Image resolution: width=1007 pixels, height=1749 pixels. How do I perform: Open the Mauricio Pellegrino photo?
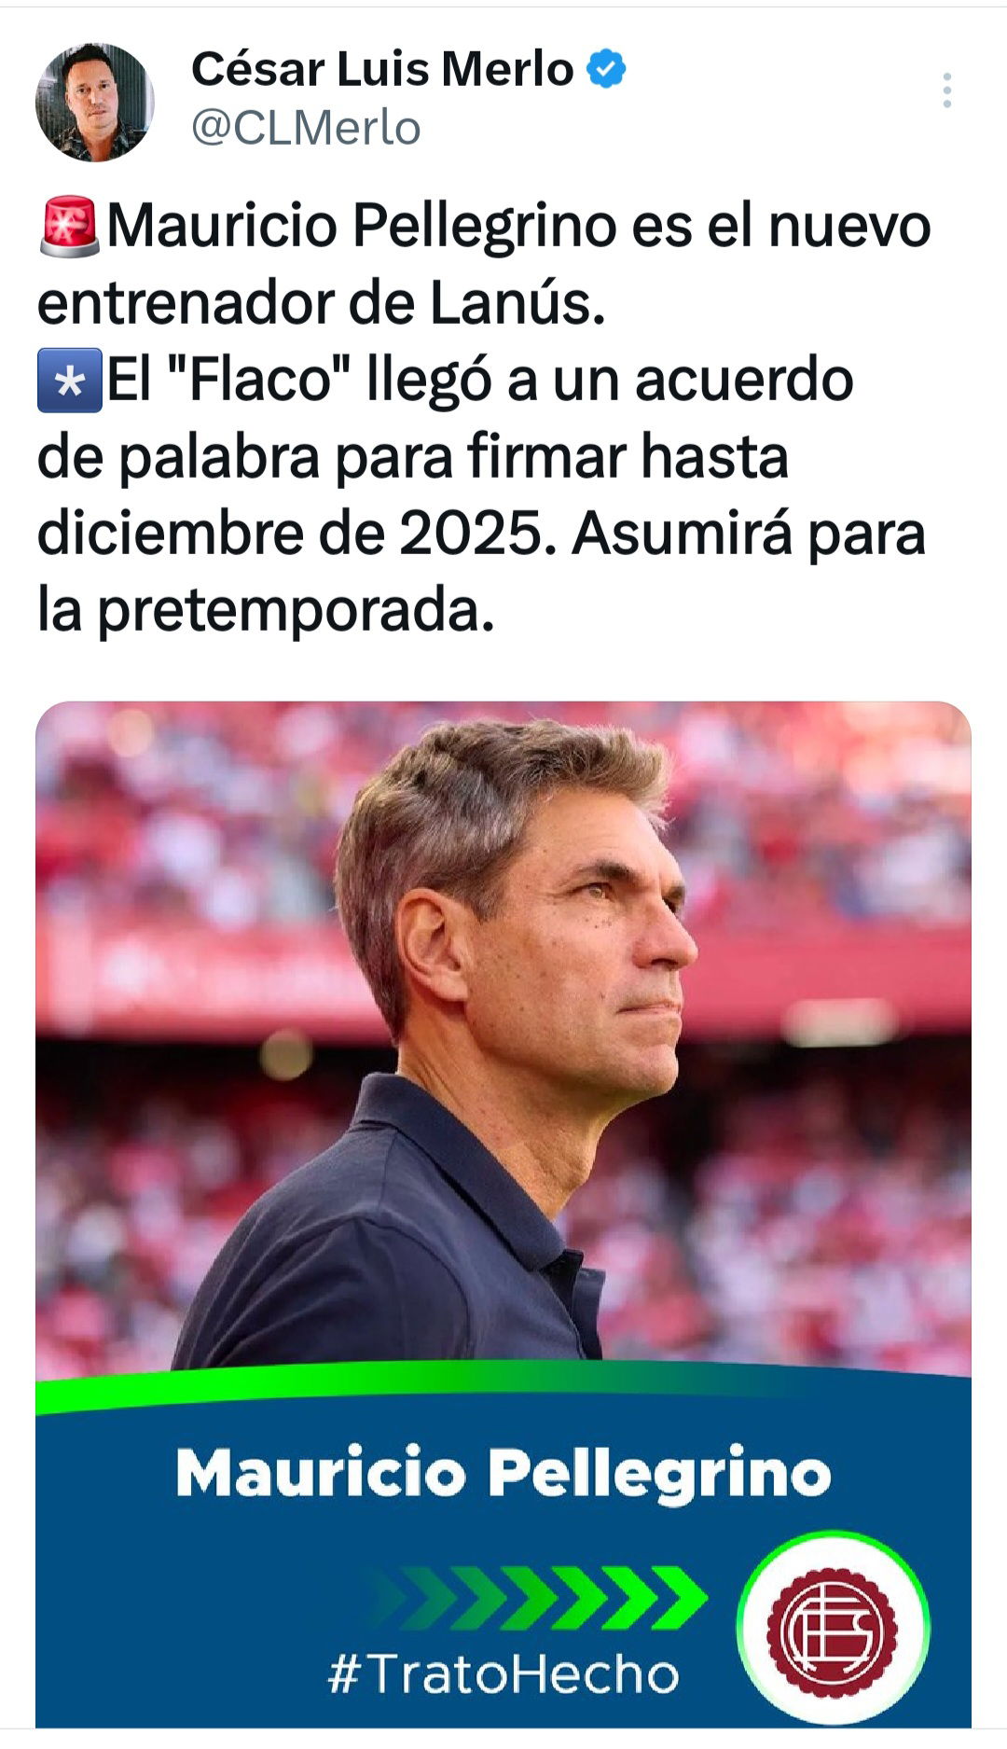[x=504, y=1215]
